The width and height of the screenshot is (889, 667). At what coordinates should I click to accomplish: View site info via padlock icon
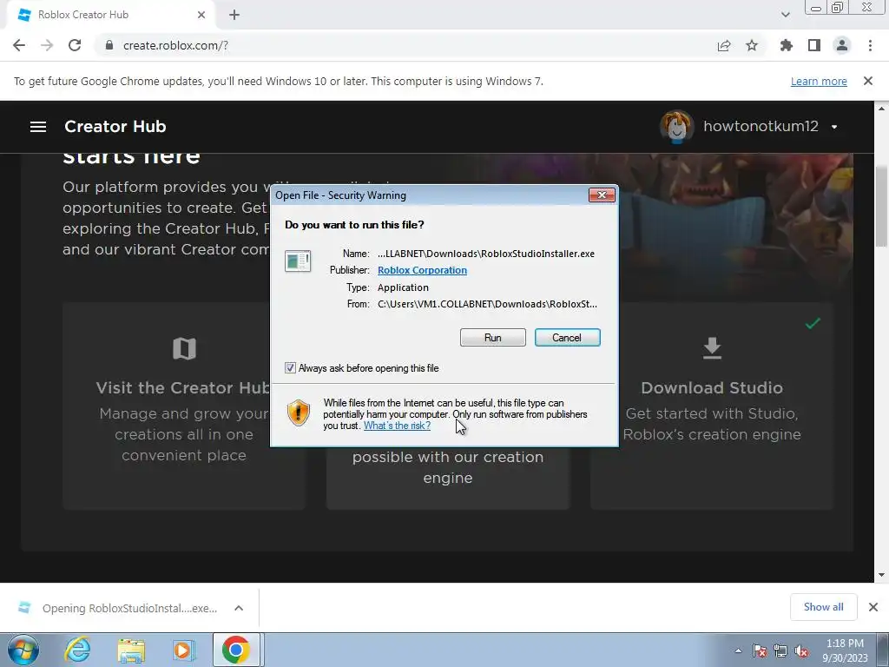tap(109, 45)
